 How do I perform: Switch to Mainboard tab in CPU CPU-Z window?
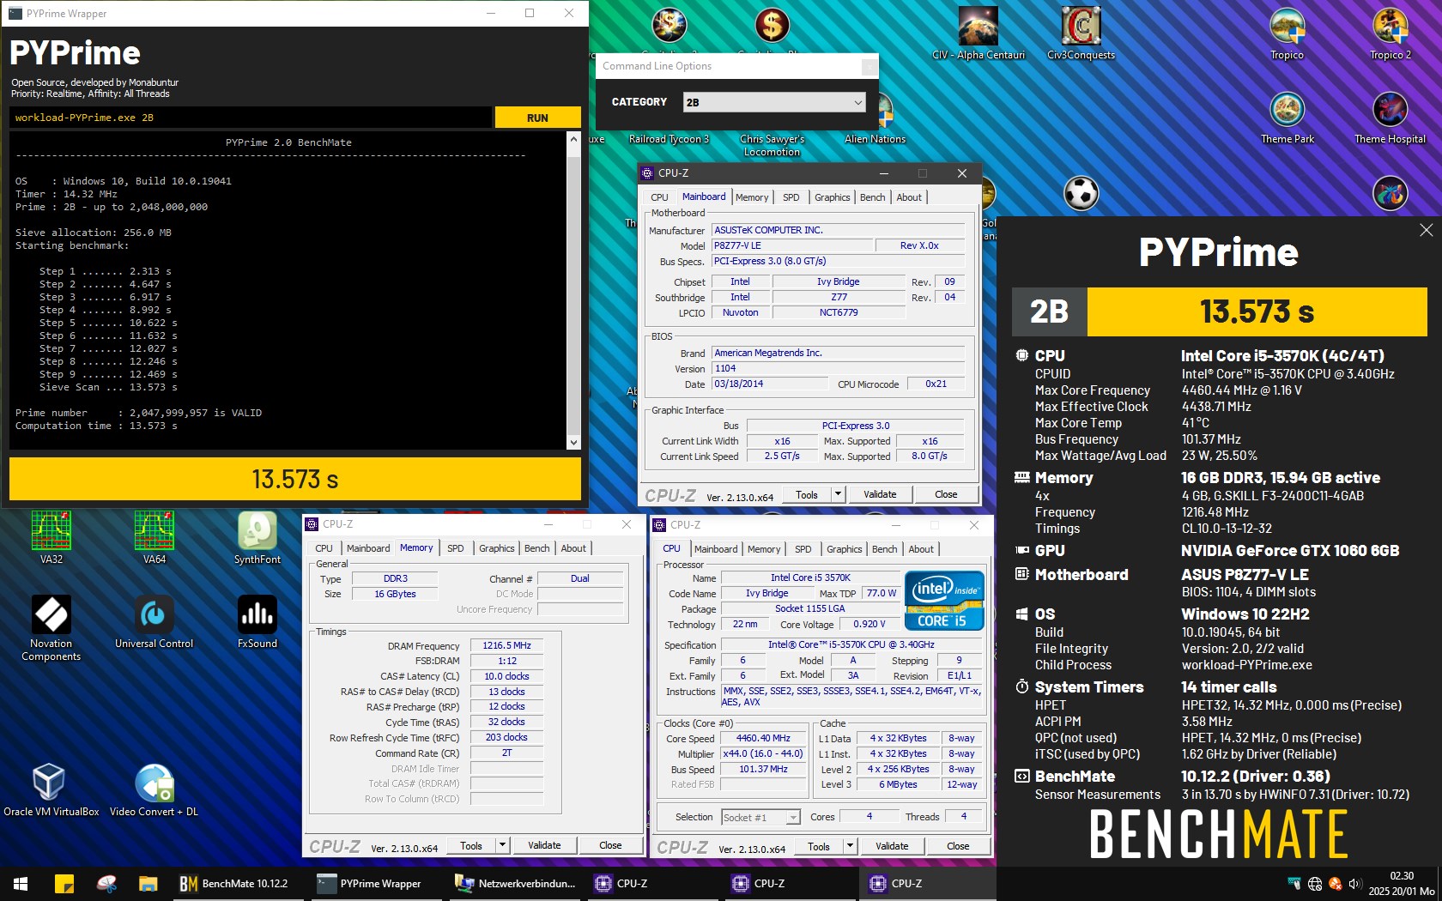coord(716,549)
